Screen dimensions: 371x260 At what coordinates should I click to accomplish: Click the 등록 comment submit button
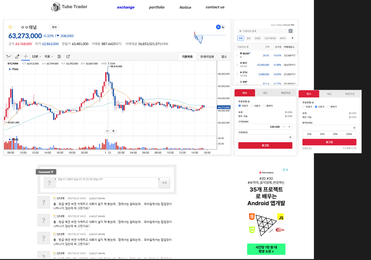click(165, 183)
